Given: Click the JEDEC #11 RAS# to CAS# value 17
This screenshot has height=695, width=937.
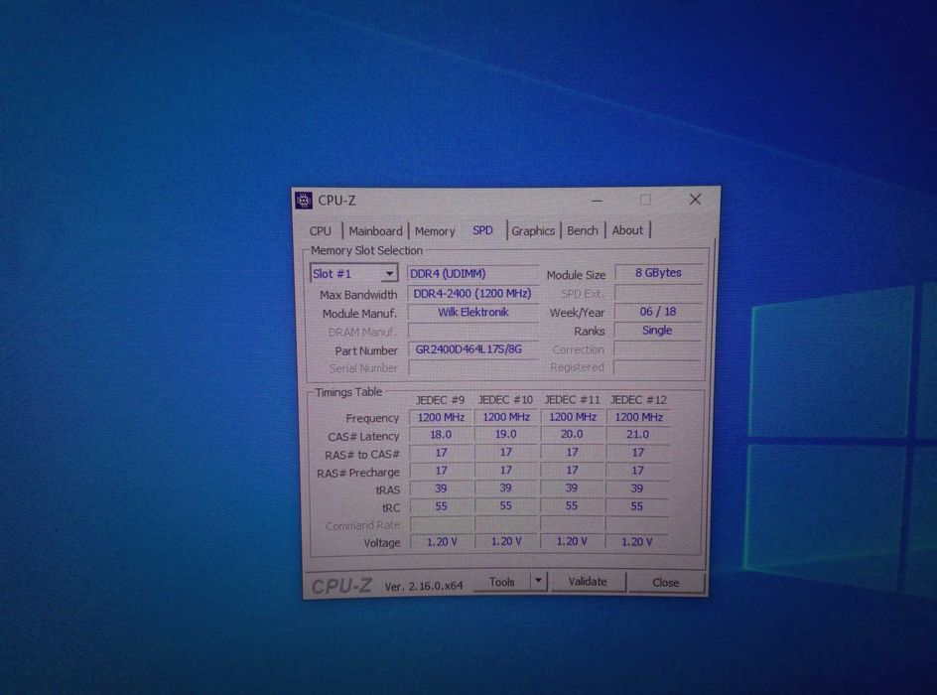Looking at the screenshot, I should 572,453.
